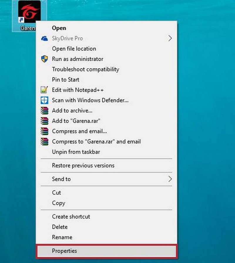Screen dimensions: 235x263
Task: Choose Open from the context menu
Action: [x=106, y=28]
